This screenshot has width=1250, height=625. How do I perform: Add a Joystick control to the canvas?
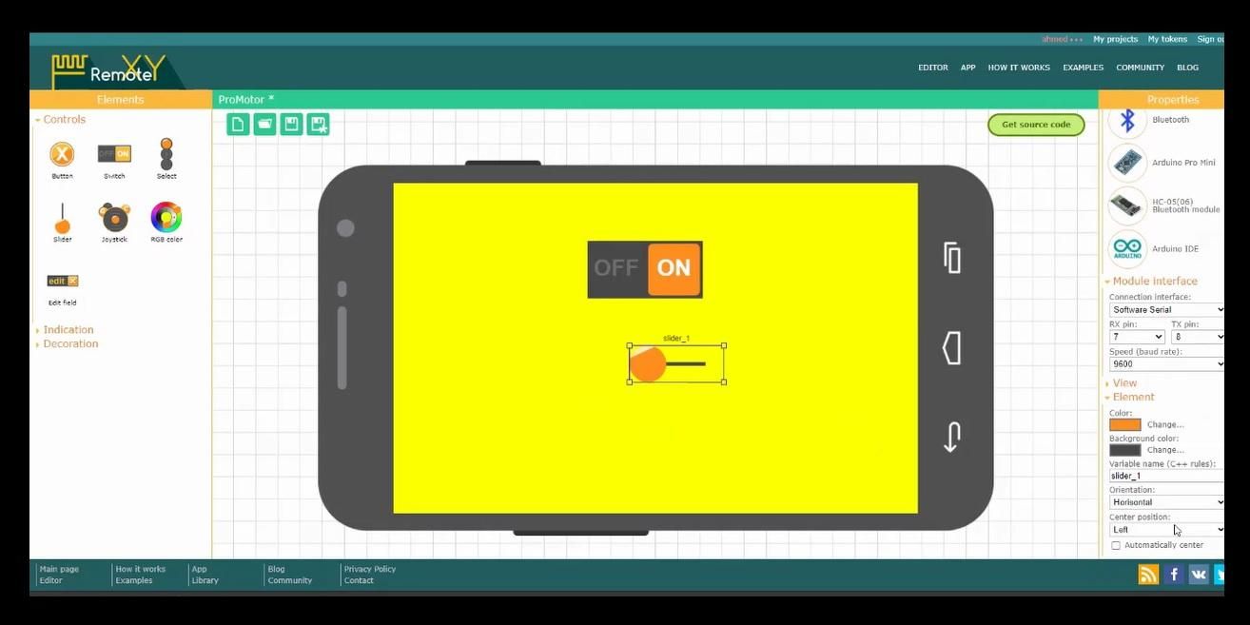[x=113, y=219]
